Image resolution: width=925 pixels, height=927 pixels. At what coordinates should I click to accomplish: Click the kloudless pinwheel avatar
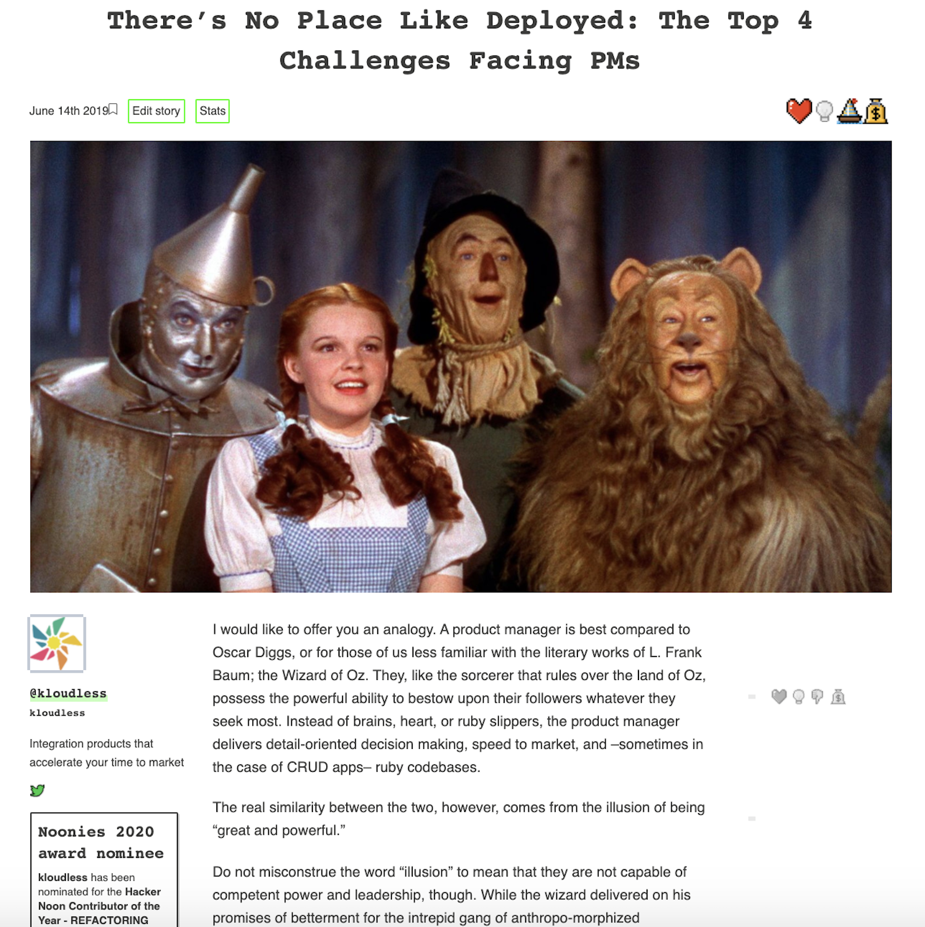57,643
